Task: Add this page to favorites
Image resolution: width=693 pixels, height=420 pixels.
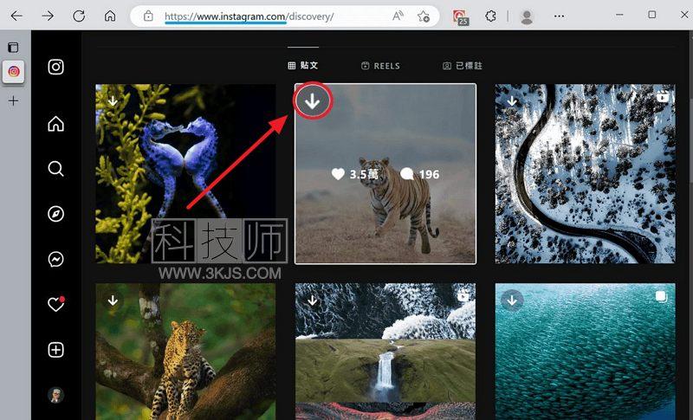Action: pyautogui.click(x=424, y=16)
